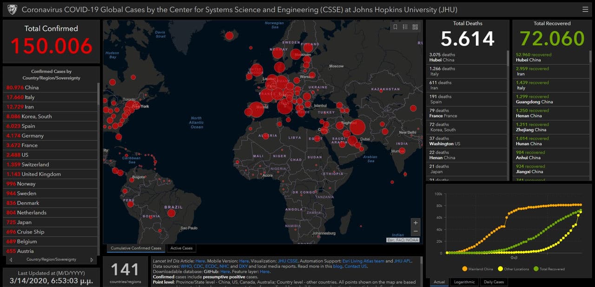The height and width of the screenshot is (287, 595).
Task: Open the CDC data source link
Action: tap(198, 266)
